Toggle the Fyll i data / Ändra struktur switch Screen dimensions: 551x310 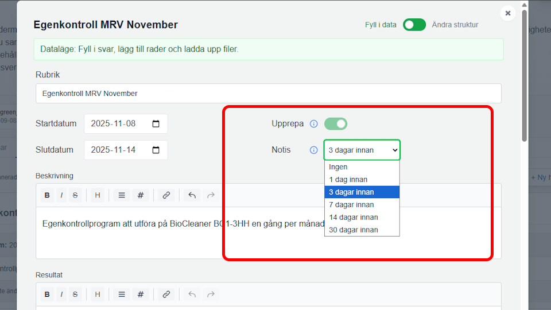click(x=414, y=25)
